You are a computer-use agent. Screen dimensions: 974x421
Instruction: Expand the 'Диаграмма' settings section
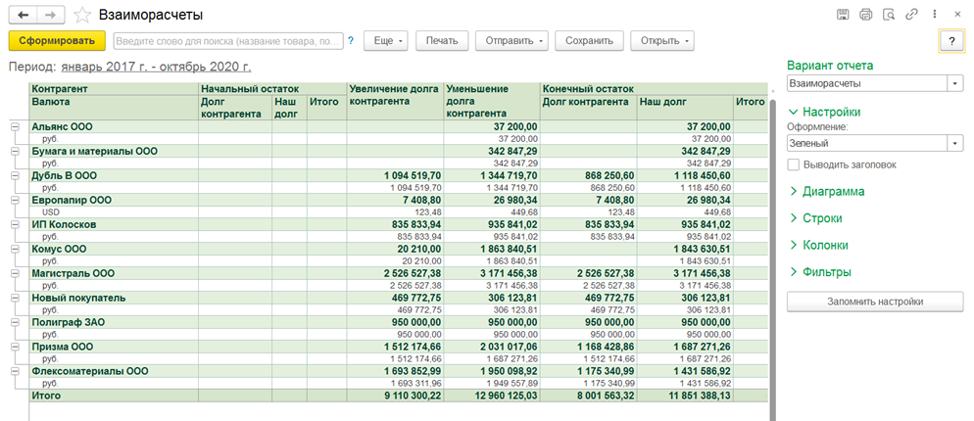click(833, 192)
